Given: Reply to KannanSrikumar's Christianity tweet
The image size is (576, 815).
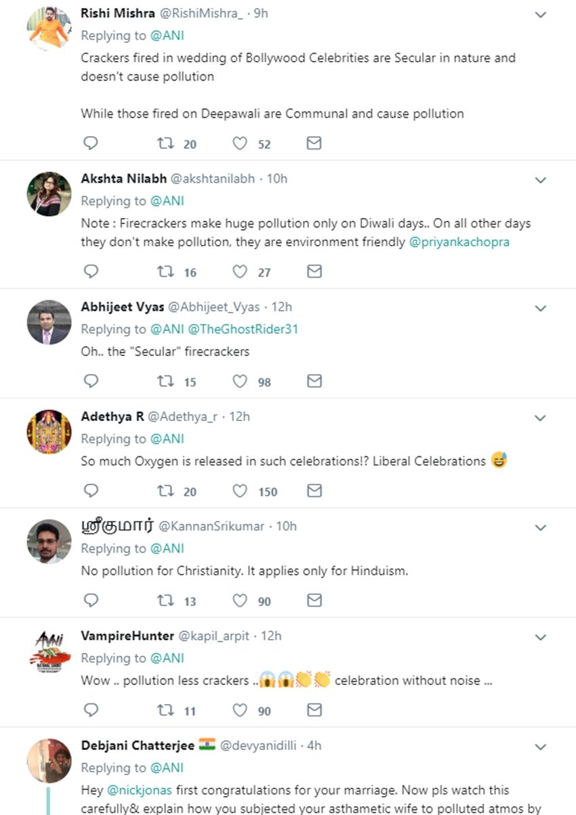Looking at the screenshot, I should (x=91, y=600).
